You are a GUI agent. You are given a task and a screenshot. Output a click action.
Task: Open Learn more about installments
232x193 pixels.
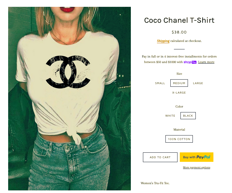tap(206, 62)
